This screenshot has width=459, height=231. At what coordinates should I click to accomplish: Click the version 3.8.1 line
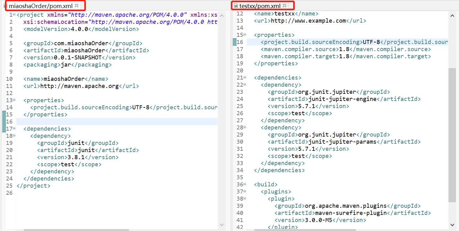click(77, 157)
